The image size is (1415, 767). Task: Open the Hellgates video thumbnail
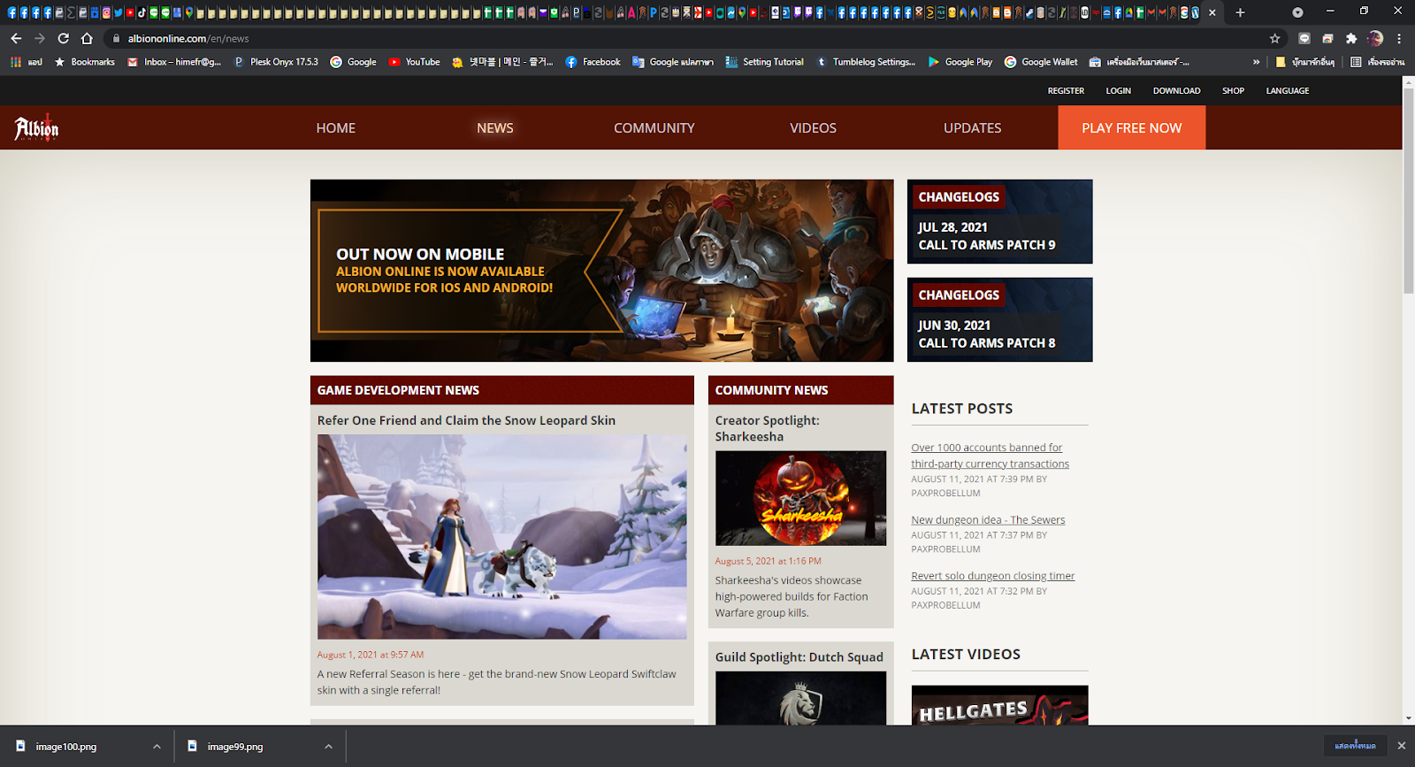tap(999, 705)
